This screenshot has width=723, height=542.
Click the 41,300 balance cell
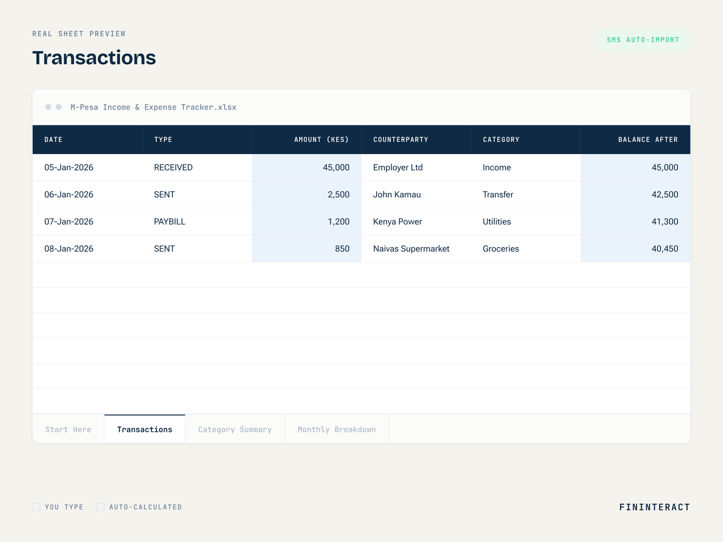tap(635, 222)
